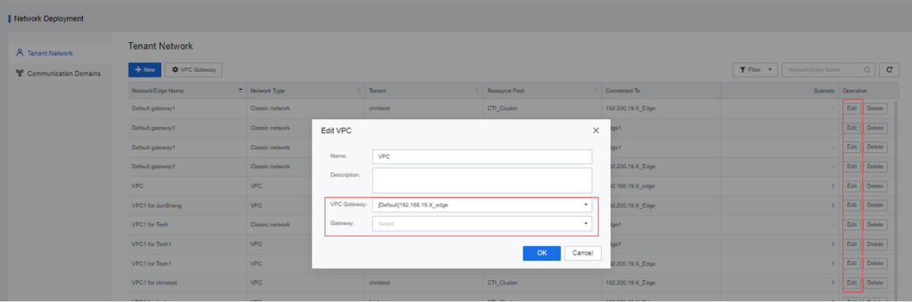This screenshot has width=912, height=302.
Task: Open the VPC Gateway settings button
Action: 193,69
